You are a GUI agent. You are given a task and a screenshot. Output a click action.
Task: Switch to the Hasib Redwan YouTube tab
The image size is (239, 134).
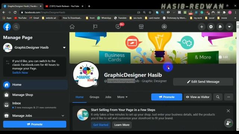(64, 6)
